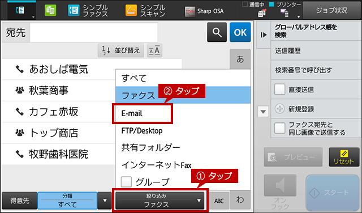Screen dimensions: 362x213
Task: Select 秋葉商事 group contact
Action: [x=58, y=91]
